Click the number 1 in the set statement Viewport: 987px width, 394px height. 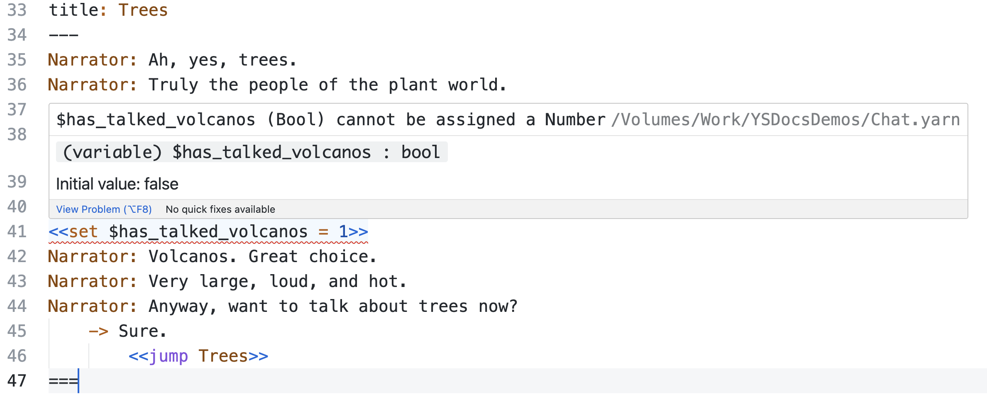[343, 231]
